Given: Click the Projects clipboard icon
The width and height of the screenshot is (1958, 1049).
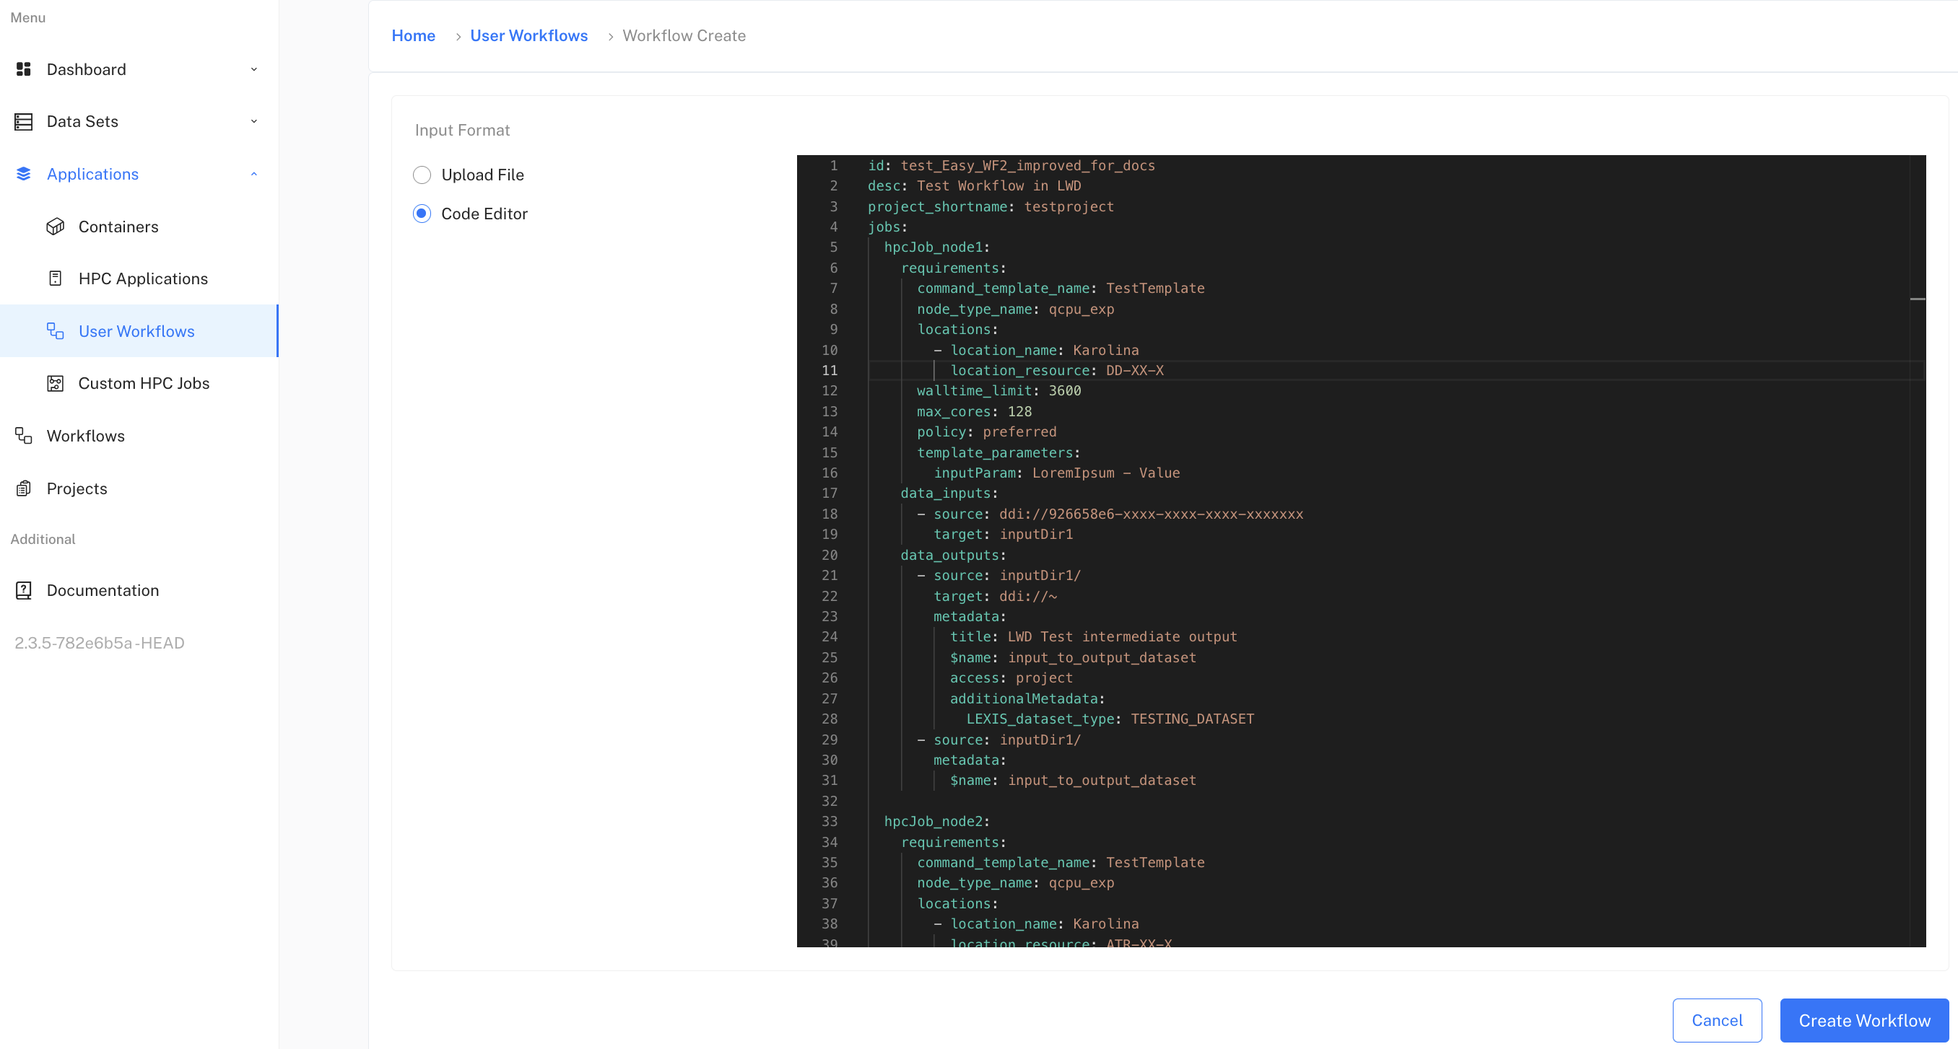Looking at the screenshot, I should (x=24, y=488).
